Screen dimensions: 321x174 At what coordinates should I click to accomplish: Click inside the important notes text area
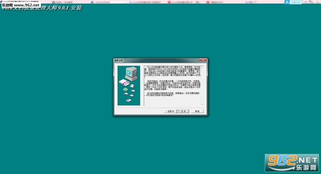click(x=172, y=86)
